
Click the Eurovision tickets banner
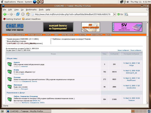[x=58, y=27]
